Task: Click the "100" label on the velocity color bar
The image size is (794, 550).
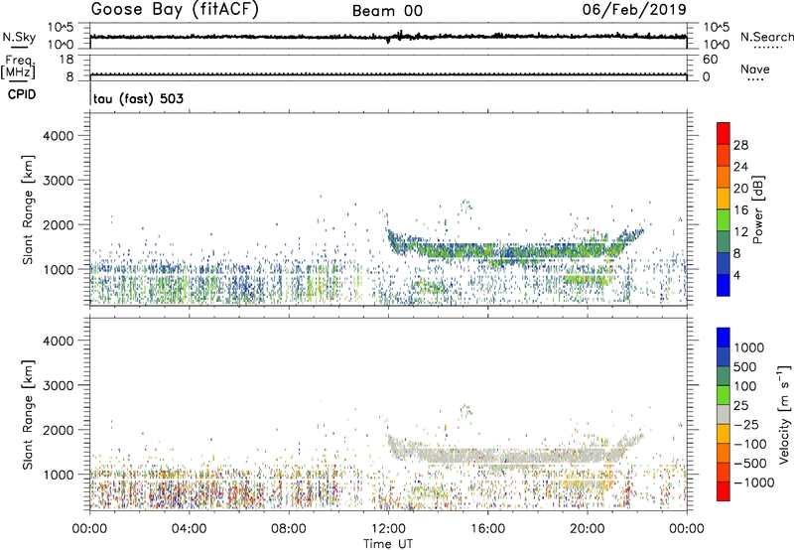Action: (744, 386)
